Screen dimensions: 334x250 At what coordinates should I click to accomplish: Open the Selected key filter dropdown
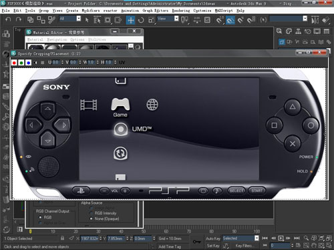(240, 238)
